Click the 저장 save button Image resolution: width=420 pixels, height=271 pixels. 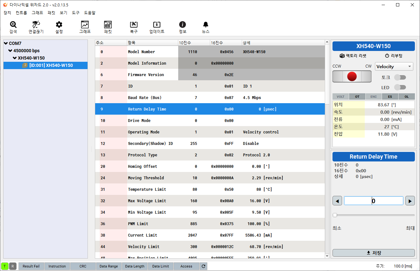coord(373,253)
